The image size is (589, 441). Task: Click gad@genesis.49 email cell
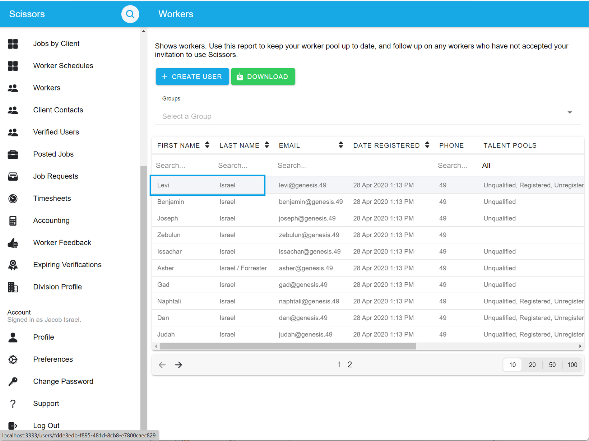point(303,284)
